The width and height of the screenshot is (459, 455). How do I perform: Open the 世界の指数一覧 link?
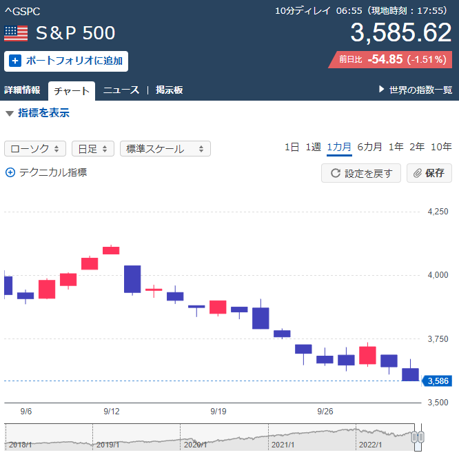tap(420, 90)
